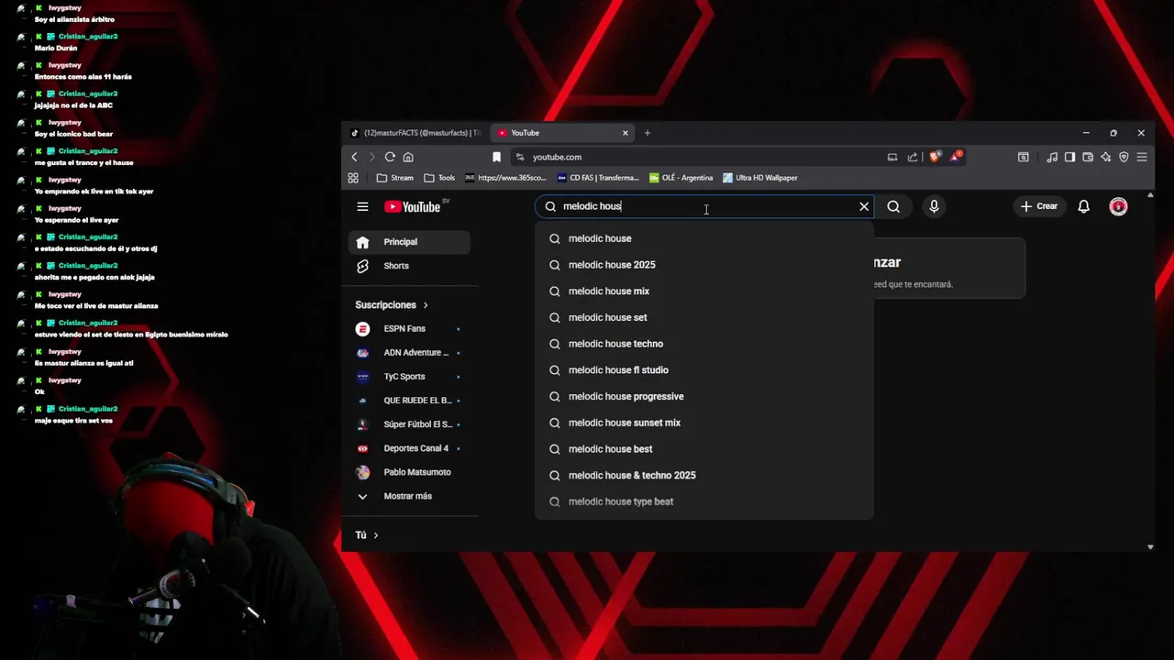
Task: Open the OLÉ - Argentina bookmark
Action: point(681,178)
